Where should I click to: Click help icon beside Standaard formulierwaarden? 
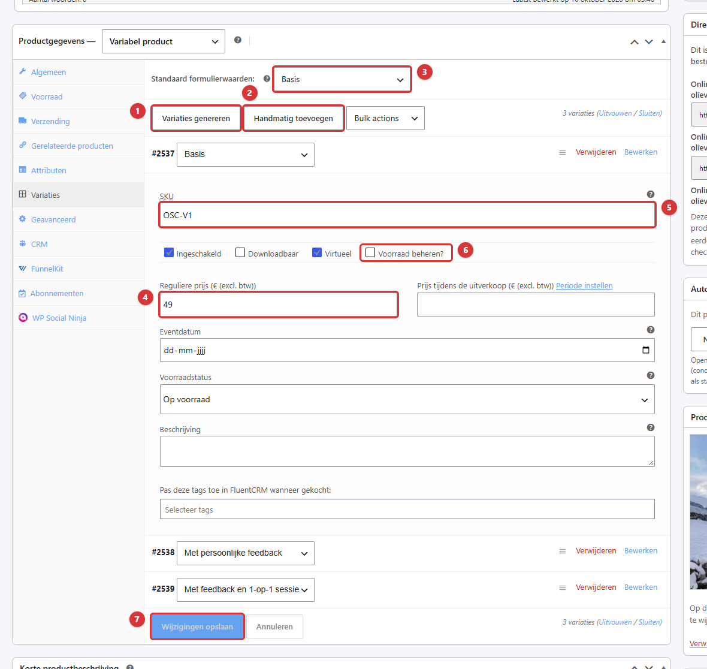click(267, 79)
